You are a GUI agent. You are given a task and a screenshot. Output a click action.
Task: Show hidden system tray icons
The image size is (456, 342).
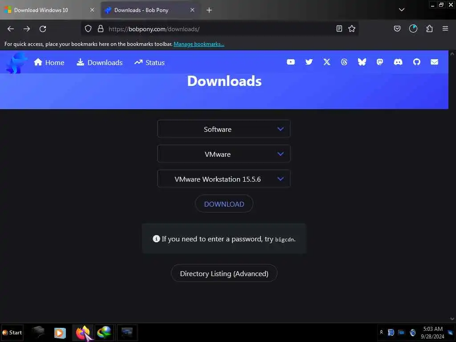click(381, 332)
